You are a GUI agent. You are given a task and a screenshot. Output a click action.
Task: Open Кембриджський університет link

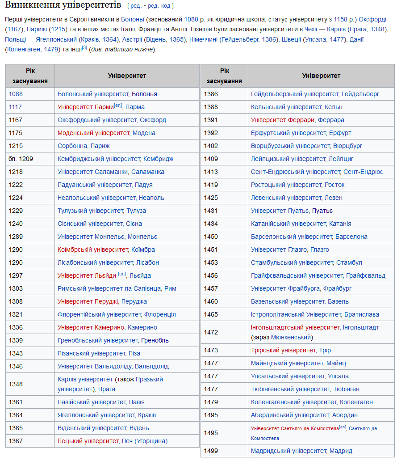click(x=99, y=159)
